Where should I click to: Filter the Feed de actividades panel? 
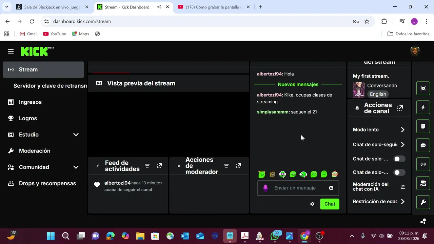tap(147, 166)
